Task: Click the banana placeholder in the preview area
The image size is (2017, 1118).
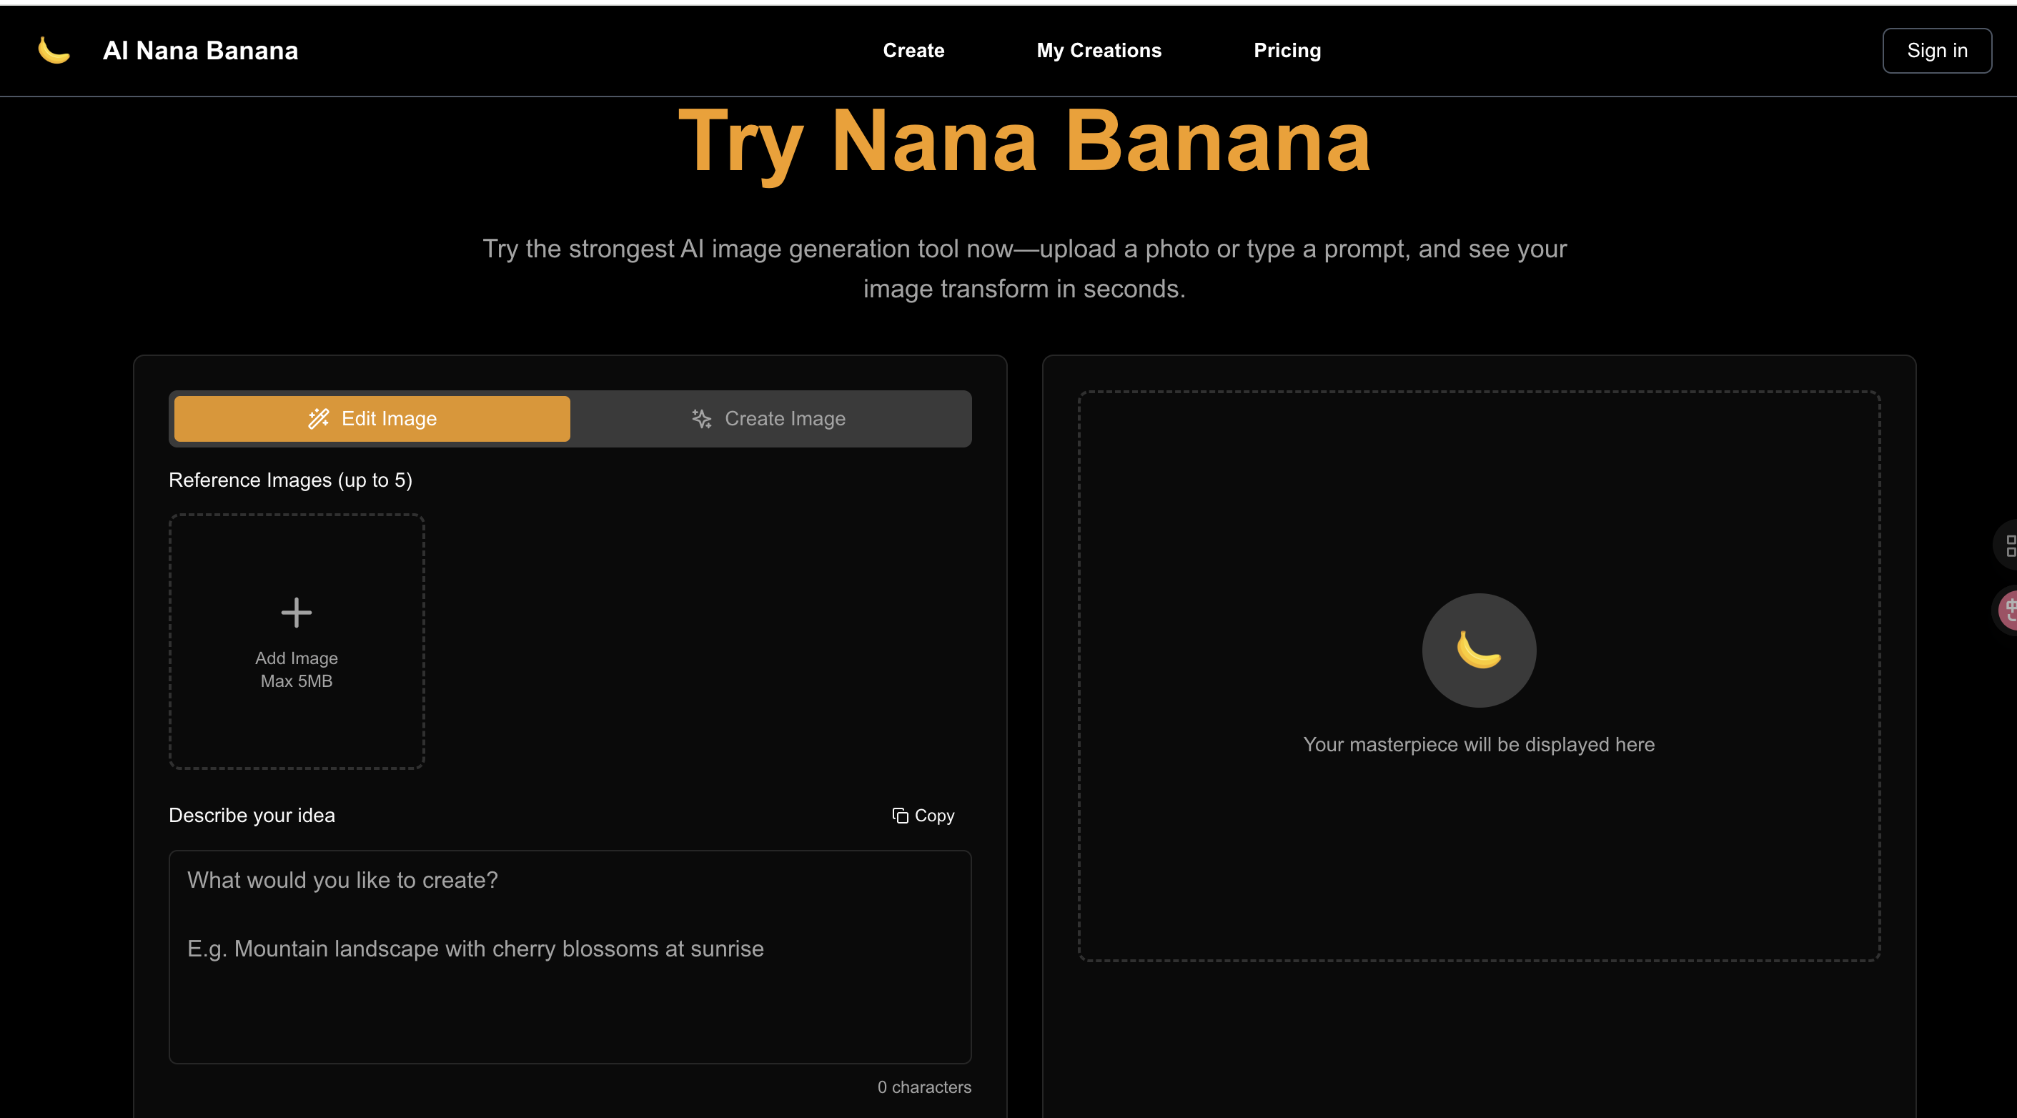Action: pos(1477,650)
